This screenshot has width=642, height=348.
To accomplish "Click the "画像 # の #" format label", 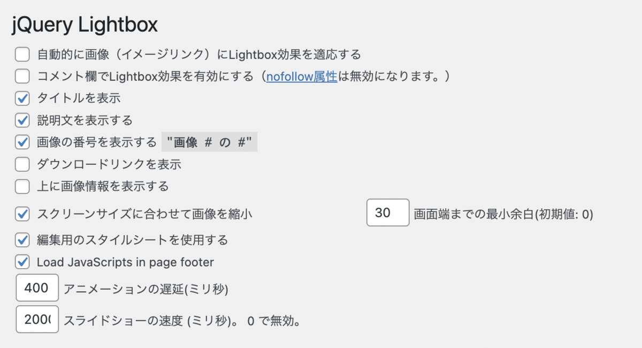I will (x=209, y=141).
